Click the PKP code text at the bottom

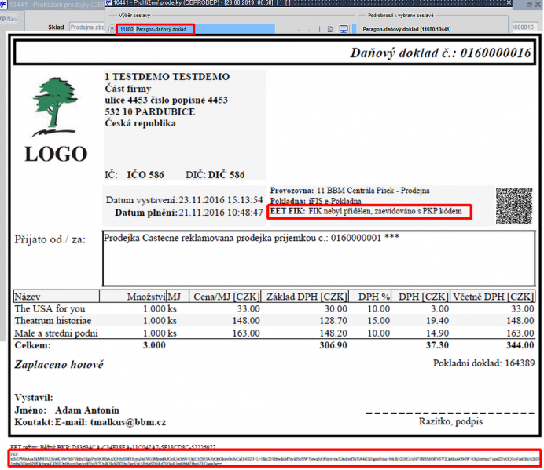pos(274,459)
